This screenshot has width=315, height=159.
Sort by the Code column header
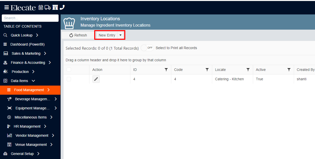point(178,70)
